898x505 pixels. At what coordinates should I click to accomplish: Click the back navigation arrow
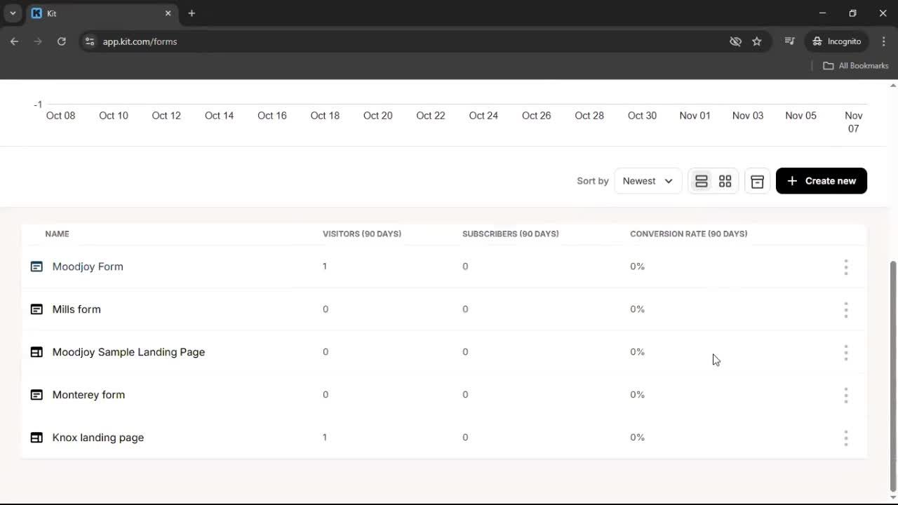click(14, 41)
